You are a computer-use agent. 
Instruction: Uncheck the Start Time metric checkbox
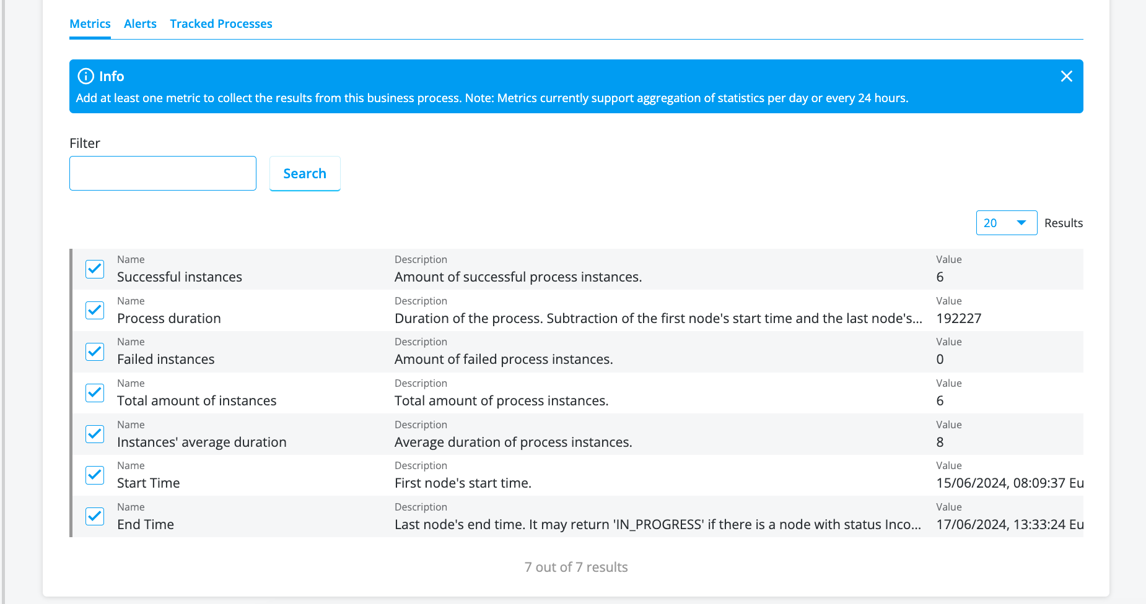pyautogui.click(x=95, y=475)
